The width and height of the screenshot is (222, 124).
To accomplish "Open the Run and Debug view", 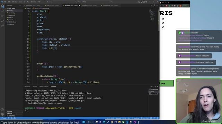I will click(x=2, y=21).
